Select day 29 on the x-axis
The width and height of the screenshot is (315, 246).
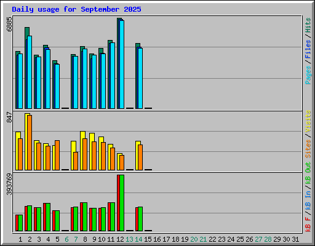click(x=277, y=239)
